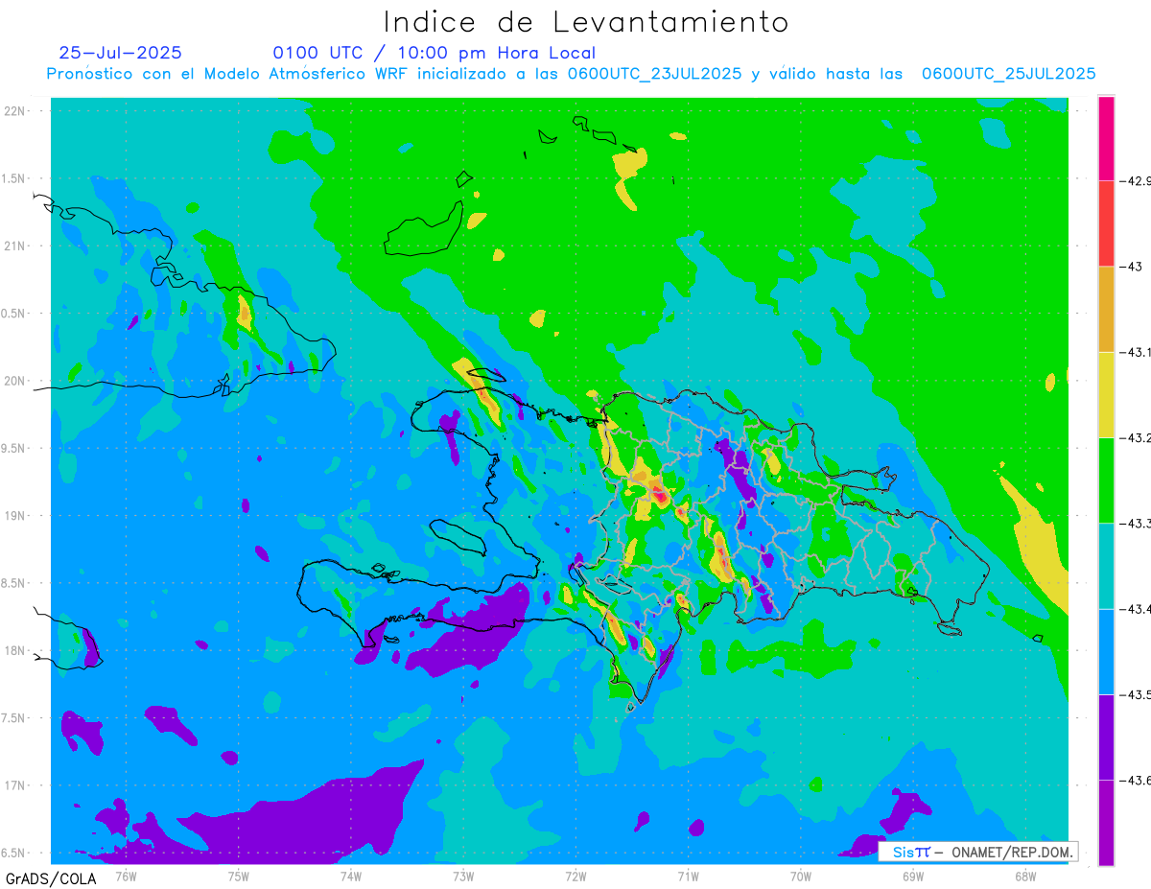
Task: Click the "-43" color bar value
Action: 1130,266
